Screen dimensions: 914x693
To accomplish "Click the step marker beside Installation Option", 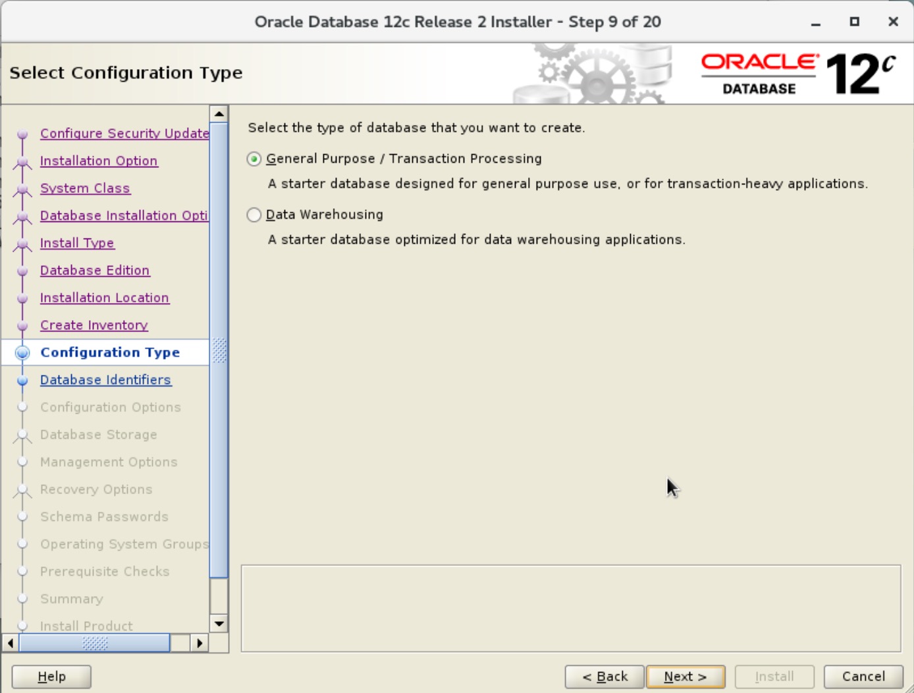I will [22, 162].
